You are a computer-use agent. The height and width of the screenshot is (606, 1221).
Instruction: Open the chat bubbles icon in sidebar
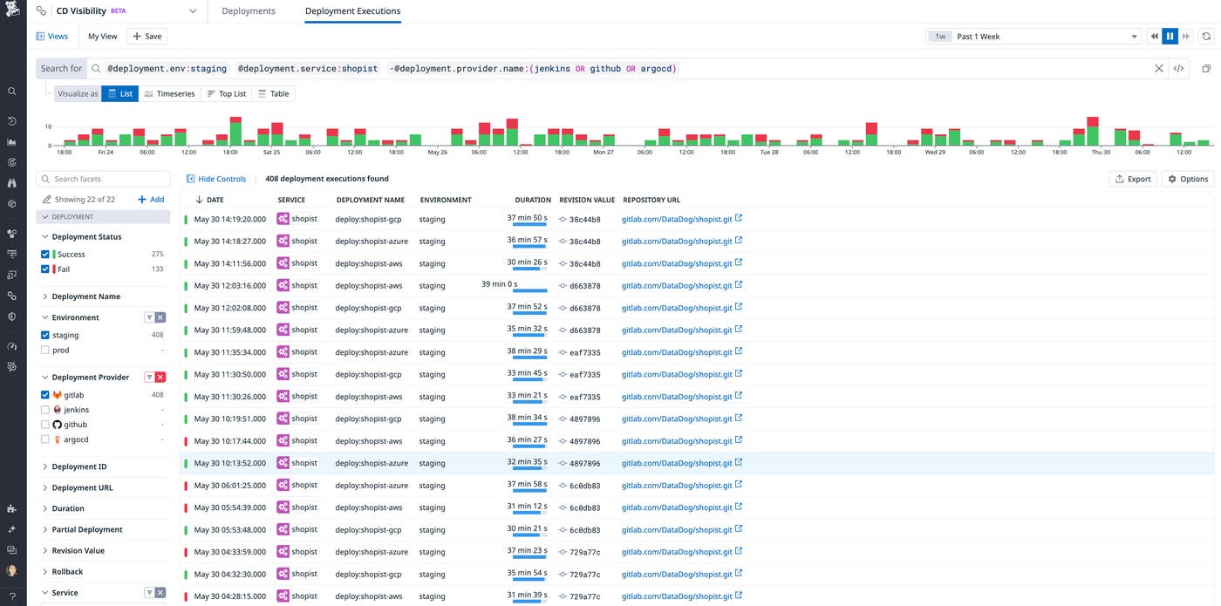click(x=12, y=550)
